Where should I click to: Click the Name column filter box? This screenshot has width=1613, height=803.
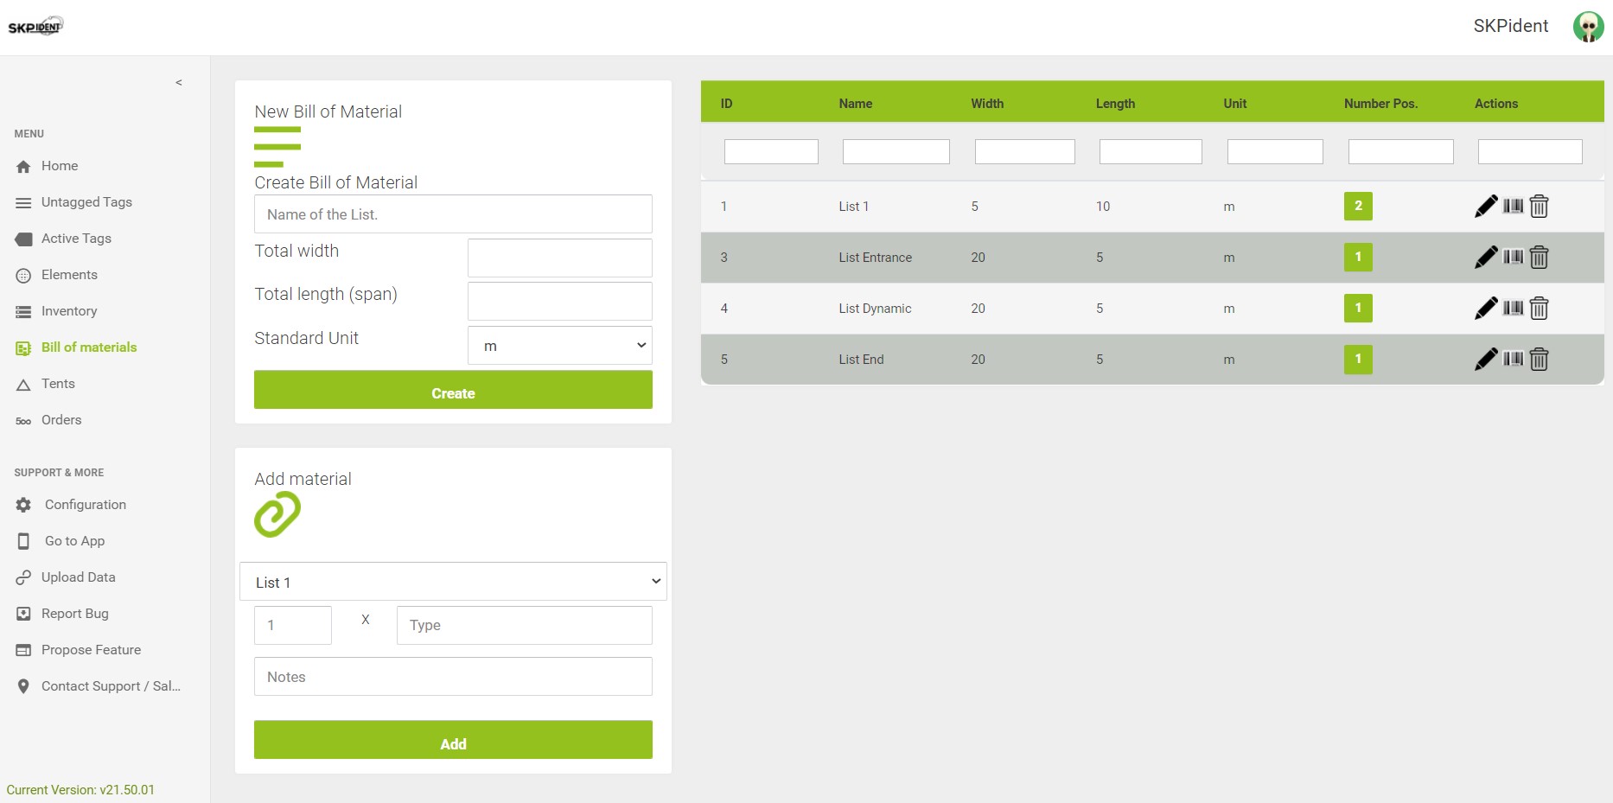[x=896, y=152]
